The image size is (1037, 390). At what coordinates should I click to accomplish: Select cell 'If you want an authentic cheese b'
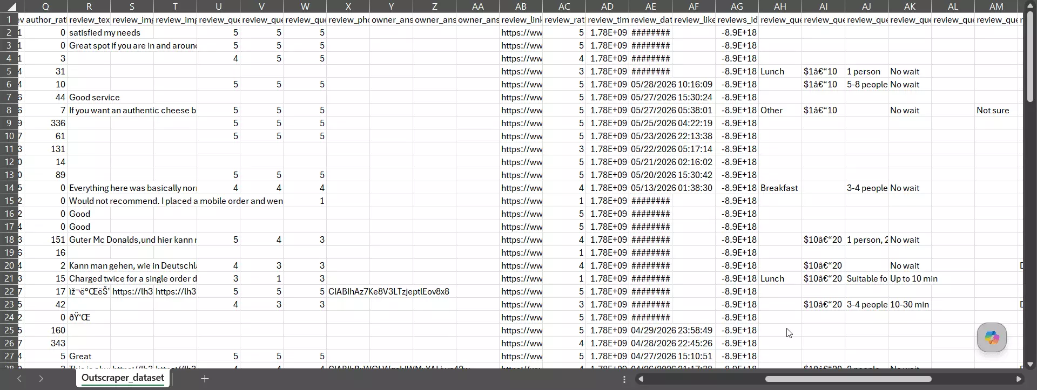click(x=89, y=110)
